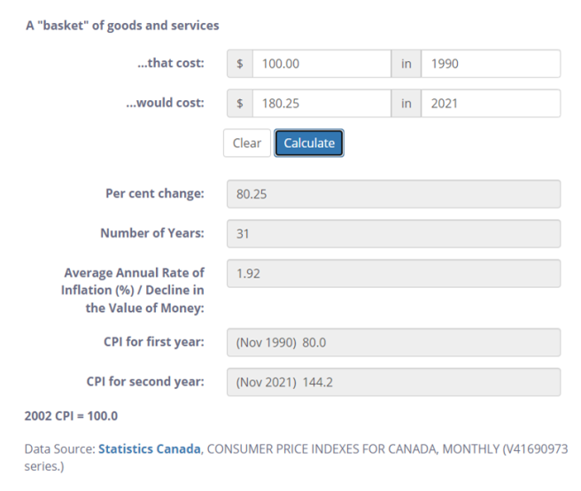Open the Statistics Canada link
Screen dimensions: 581x491
click(x=150, y=449)
